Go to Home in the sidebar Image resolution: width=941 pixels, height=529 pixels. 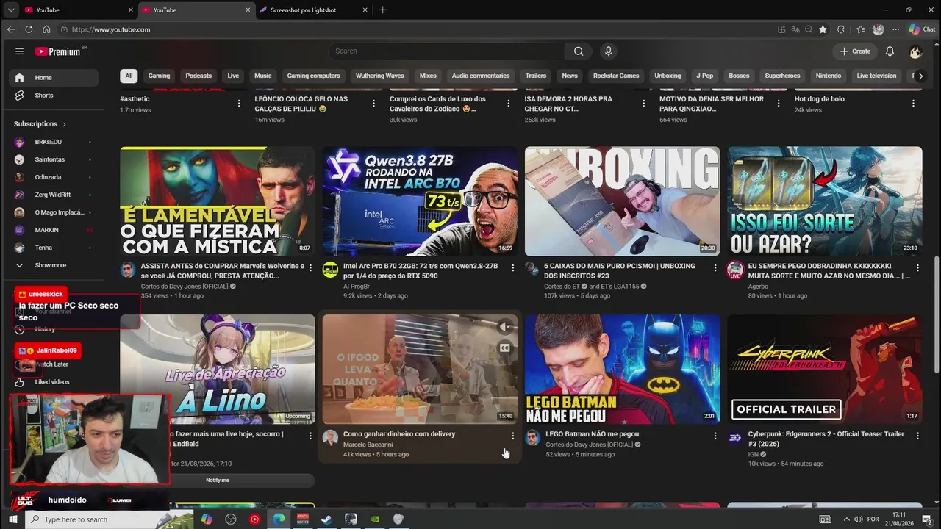coord(54,78)
